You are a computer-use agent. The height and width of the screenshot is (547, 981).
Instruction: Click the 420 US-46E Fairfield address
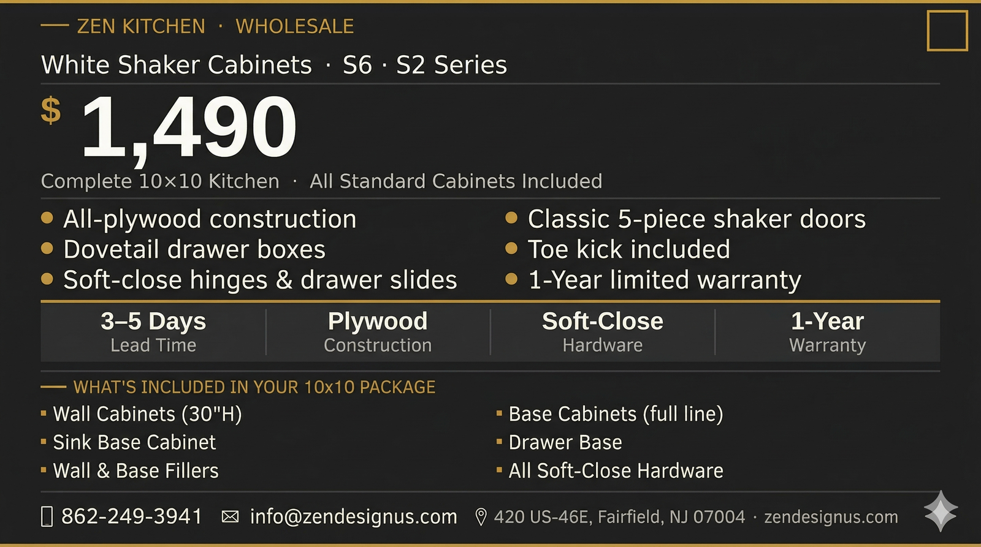[619, 518]
